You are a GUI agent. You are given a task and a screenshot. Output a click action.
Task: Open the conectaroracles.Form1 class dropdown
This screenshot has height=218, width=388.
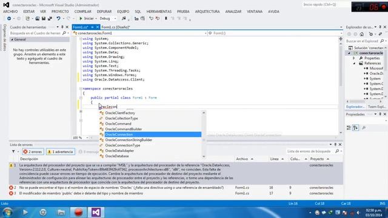click(140, 33)
